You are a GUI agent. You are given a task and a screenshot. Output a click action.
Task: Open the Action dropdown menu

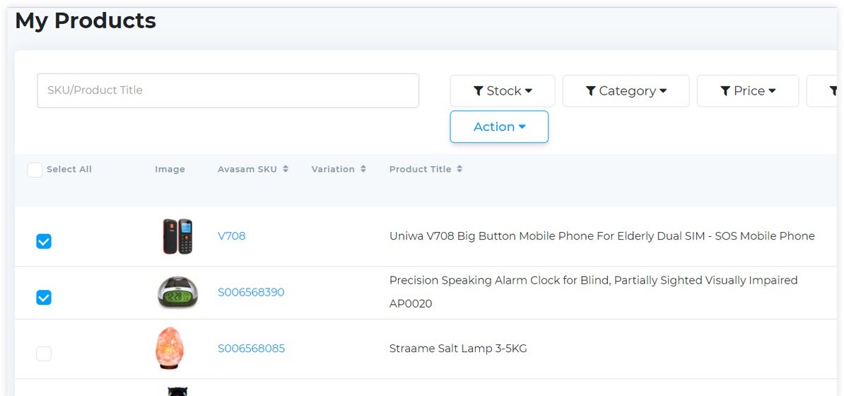(499, 127)
